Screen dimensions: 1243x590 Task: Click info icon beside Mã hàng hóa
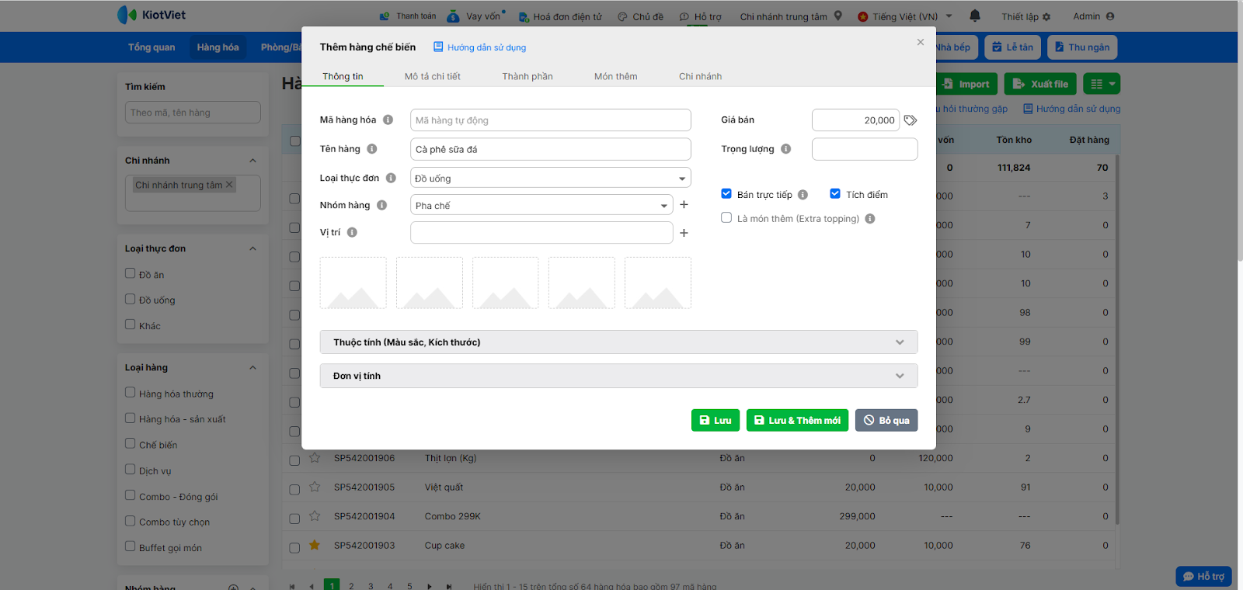[388, 120]
